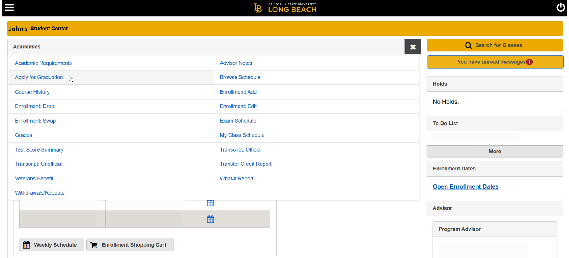
Task: Click the Long Beach university logo
Action: tap(285, 8)
